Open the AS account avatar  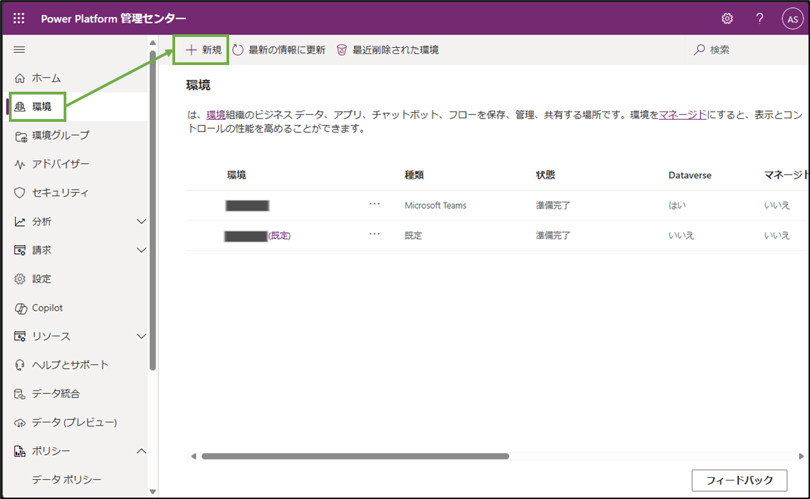[792, 19]
